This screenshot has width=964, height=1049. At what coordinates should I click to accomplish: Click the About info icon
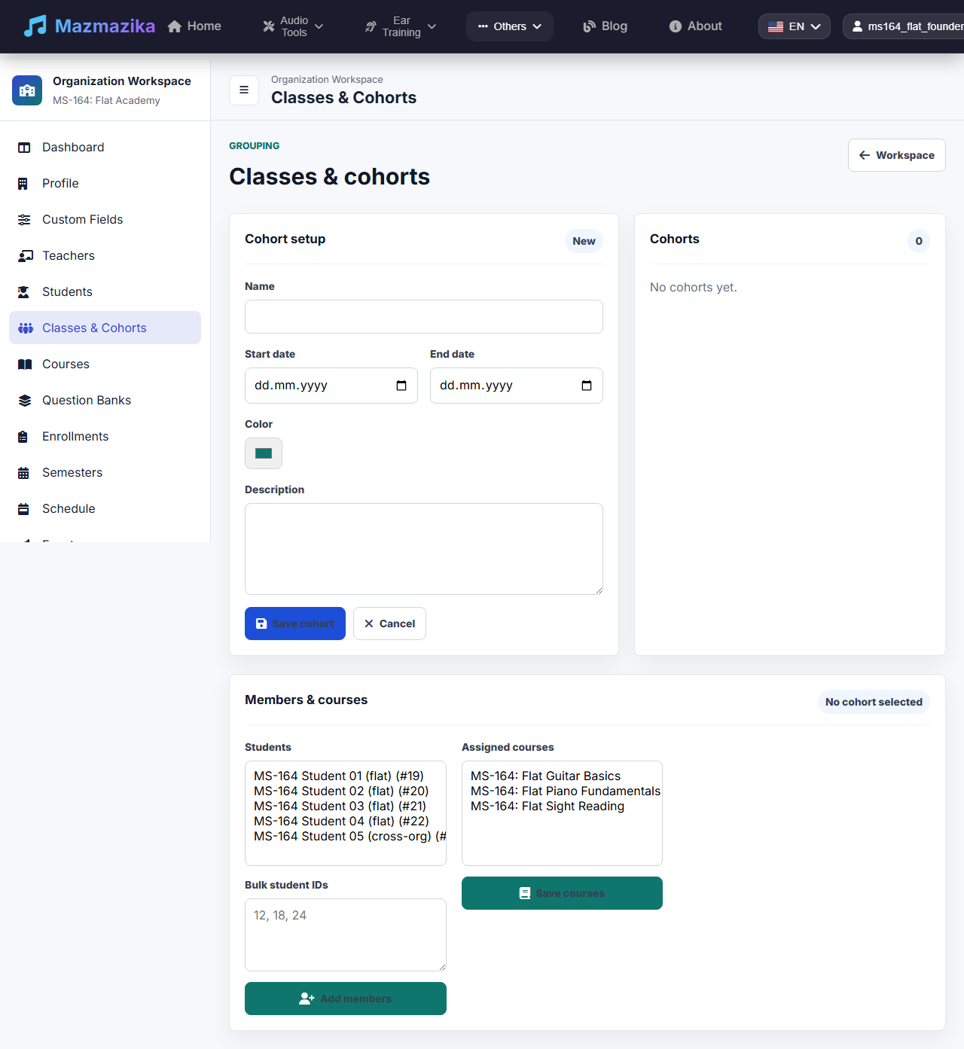[676, 26]
